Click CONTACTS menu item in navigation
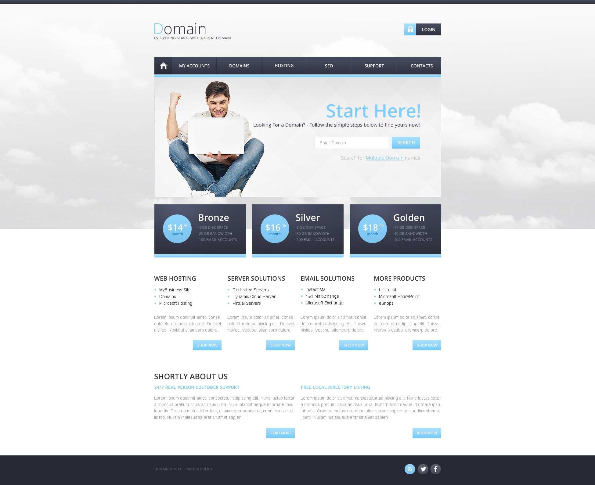This screenshot has width=595, height=485. click(x=421, y=66)
